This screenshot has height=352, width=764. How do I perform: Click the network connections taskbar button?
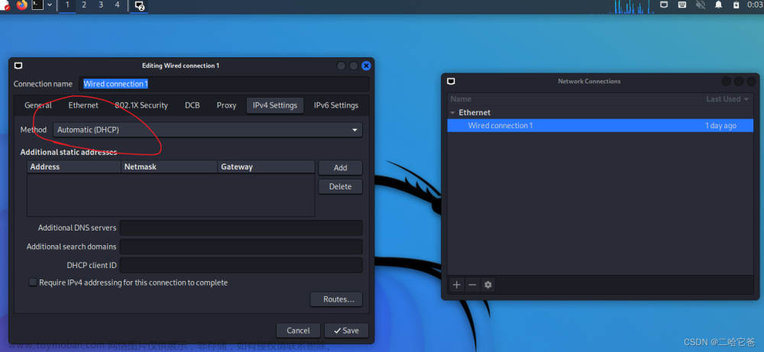click(139, 5)
